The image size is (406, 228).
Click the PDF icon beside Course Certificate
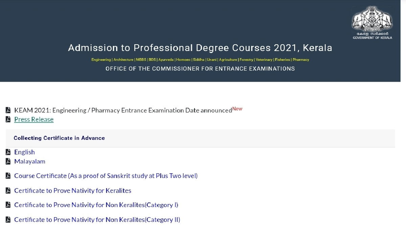coord(8,176)
